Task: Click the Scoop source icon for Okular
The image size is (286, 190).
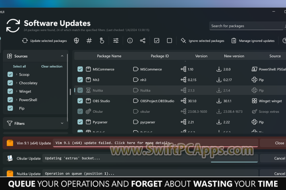Action: 254,111
